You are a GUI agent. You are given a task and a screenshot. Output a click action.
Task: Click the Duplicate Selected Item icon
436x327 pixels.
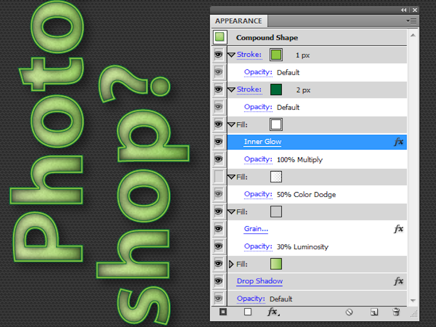tap(374, 312)
